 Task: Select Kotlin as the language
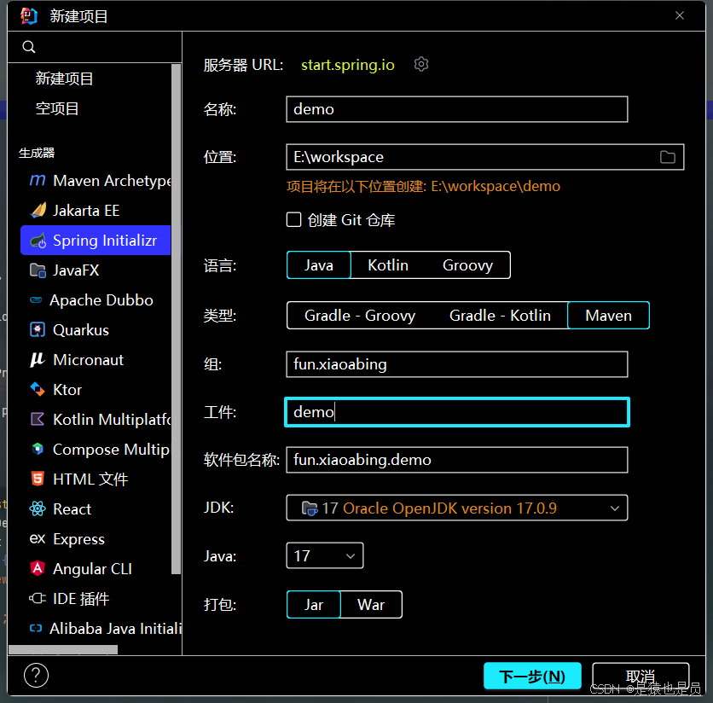click(x=388, y=265)
